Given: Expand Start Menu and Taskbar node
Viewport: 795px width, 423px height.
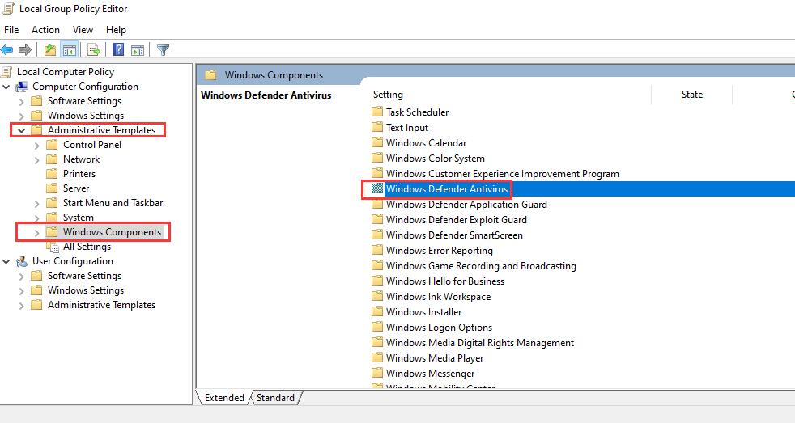Looking at the screenshot, I should pos(36,203).
